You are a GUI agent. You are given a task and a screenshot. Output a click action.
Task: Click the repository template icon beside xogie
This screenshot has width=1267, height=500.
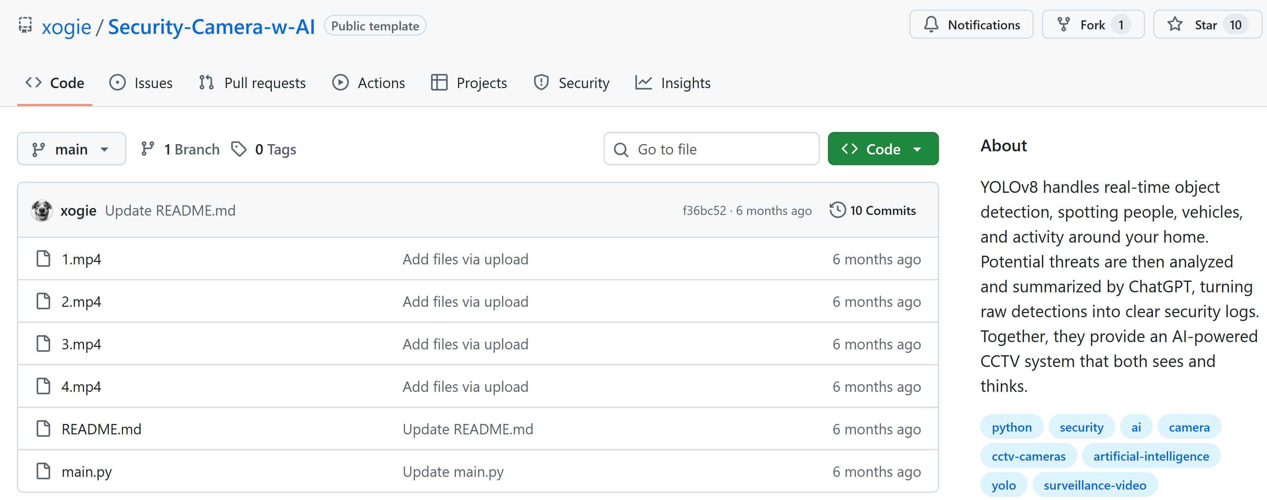pyautogui.click(x=25, y=26)
